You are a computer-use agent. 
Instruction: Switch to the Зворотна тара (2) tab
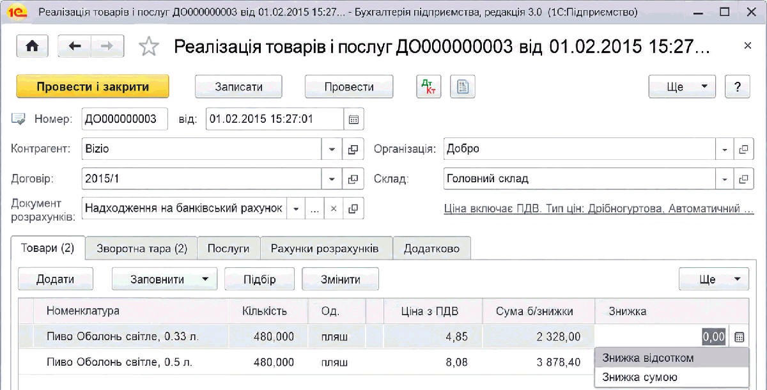coord(142,249)
